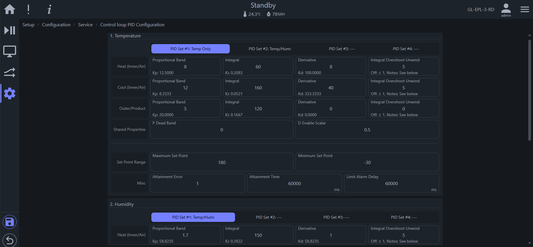Viewport: 533px width, 247px height.
Task: Open the alerts exclamation icon
Action: pyautogui.click(x=28, y=9)
